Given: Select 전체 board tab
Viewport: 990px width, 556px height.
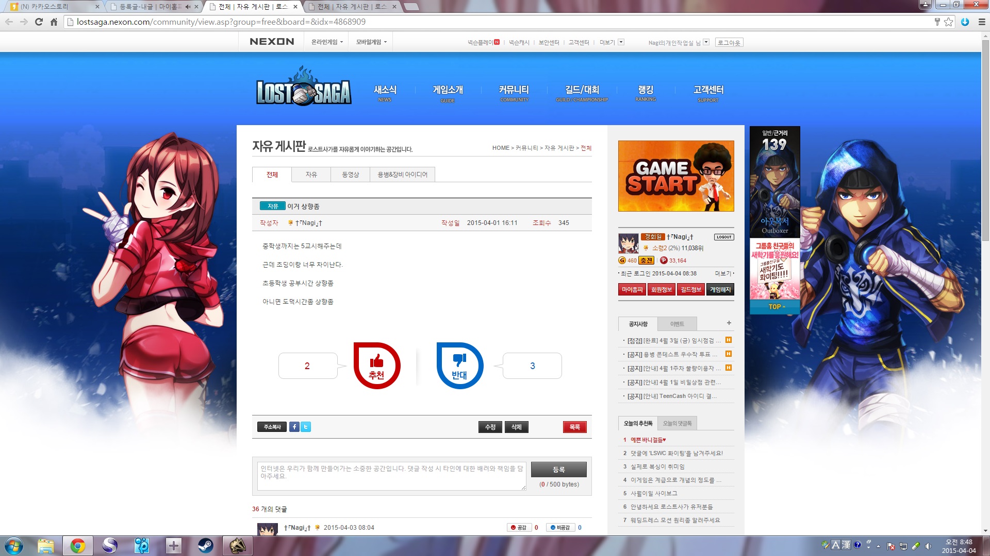Looking at the screenshot, I should pos(272,175).
